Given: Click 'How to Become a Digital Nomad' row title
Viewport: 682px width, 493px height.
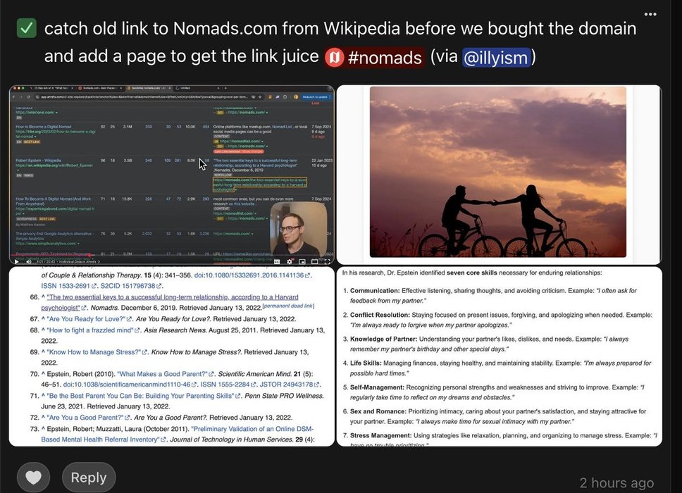Looking at the screenshot, I should point(44,127).
